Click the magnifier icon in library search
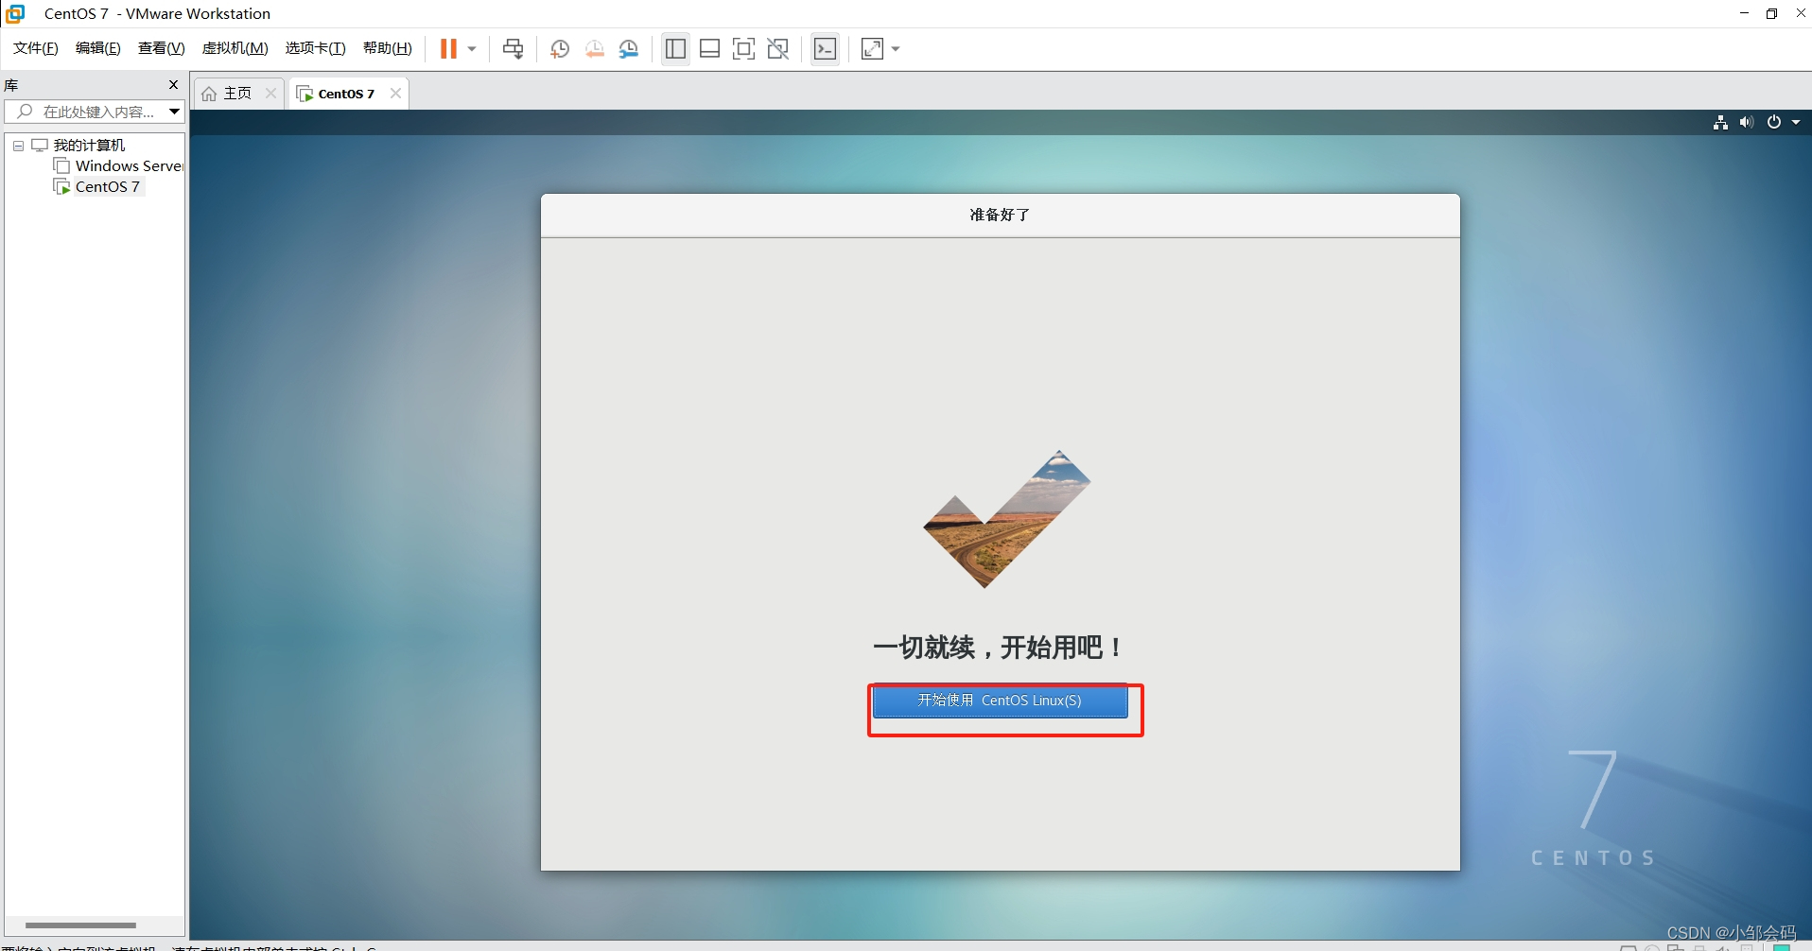 click(x=26, y=112)
